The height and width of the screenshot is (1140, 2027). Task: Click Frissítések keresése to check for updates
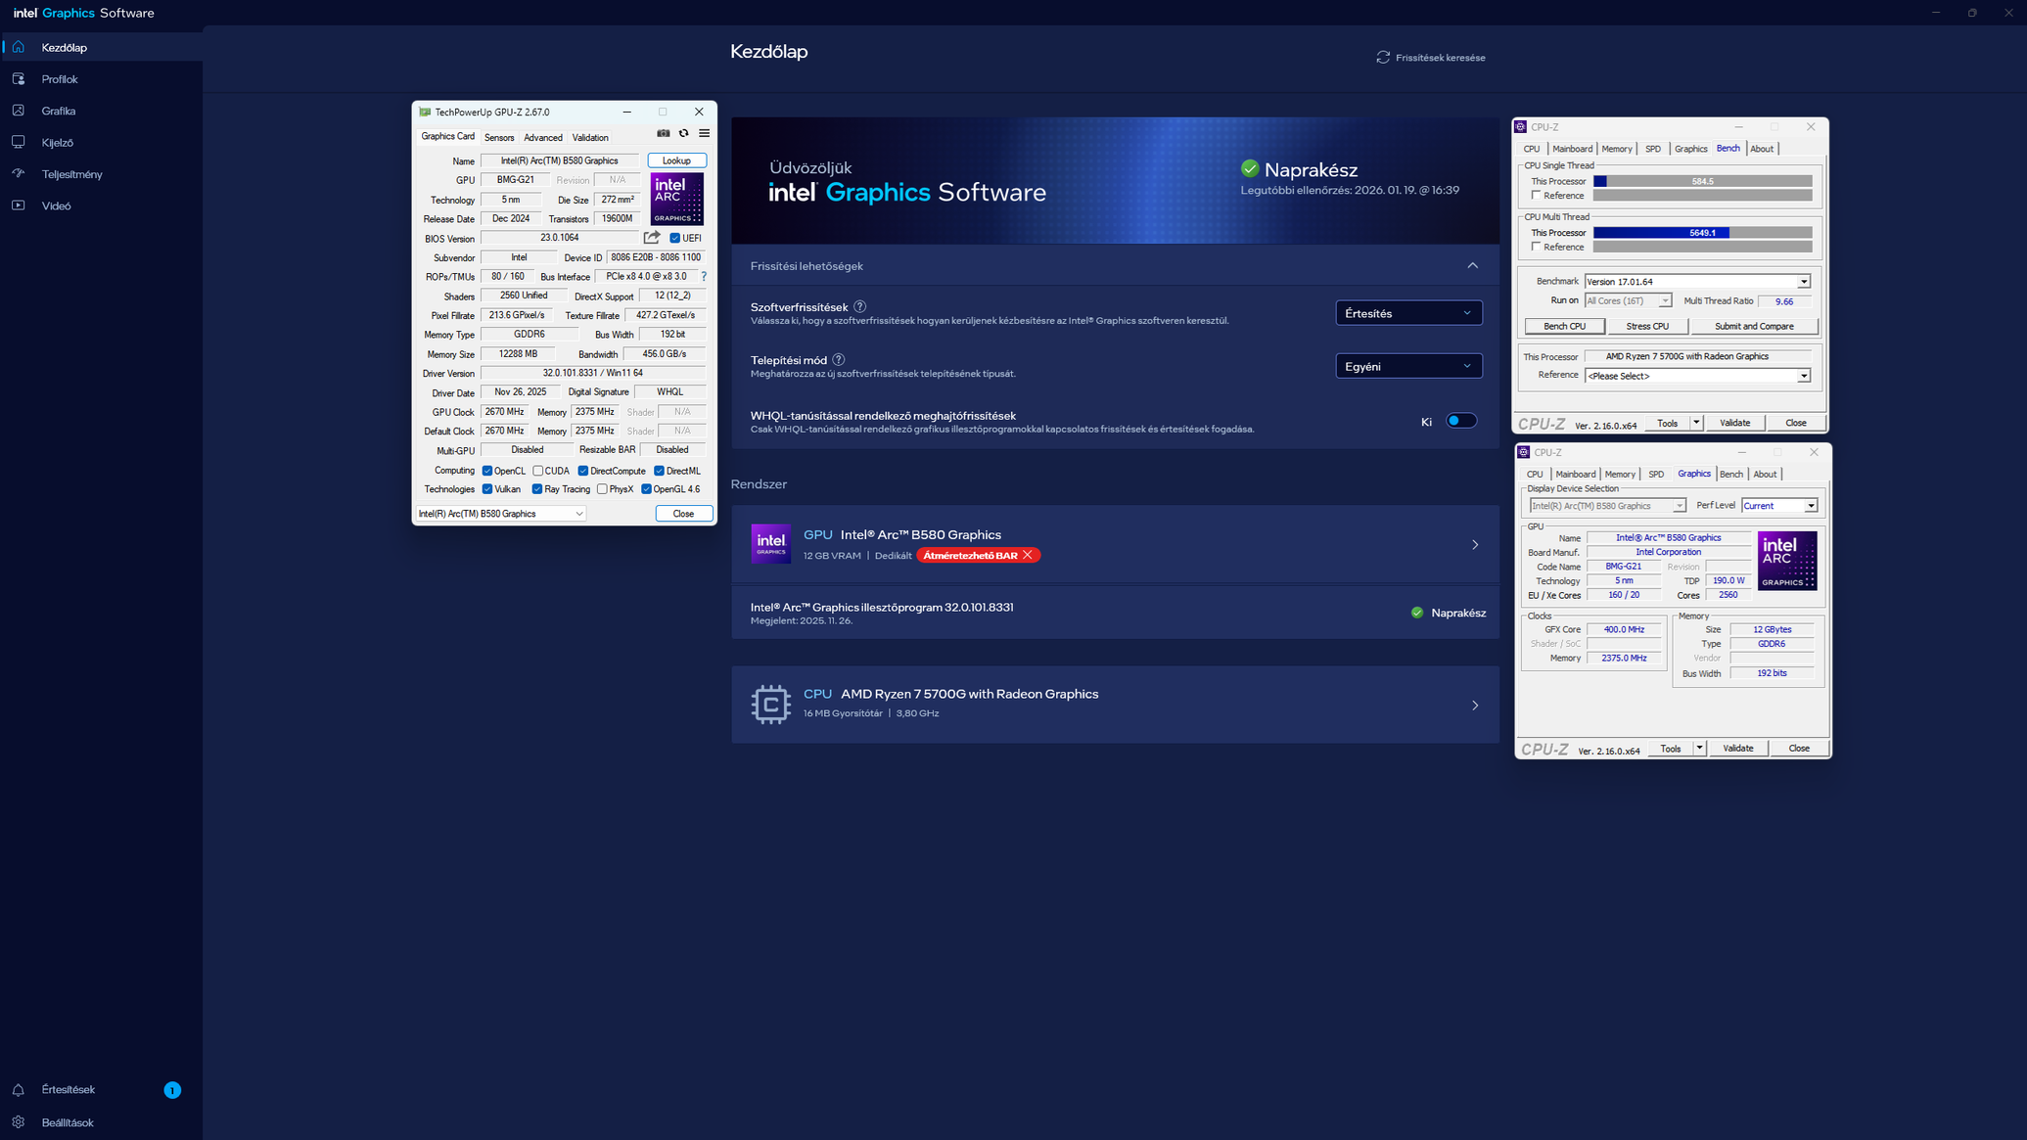point(1430,58)
